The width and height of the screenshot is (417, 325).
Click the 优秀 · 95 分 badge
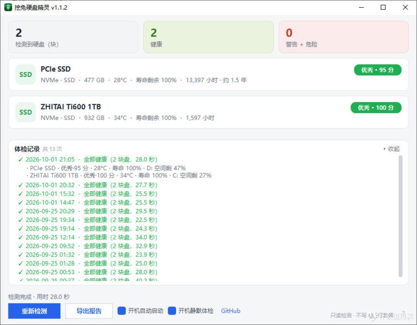pyautogui.click(x=378, y=70)
